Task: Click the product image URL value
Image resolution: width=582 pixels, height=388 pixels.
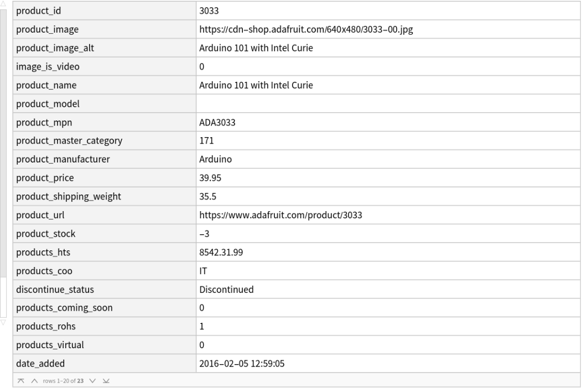Action: click(306, 29)
